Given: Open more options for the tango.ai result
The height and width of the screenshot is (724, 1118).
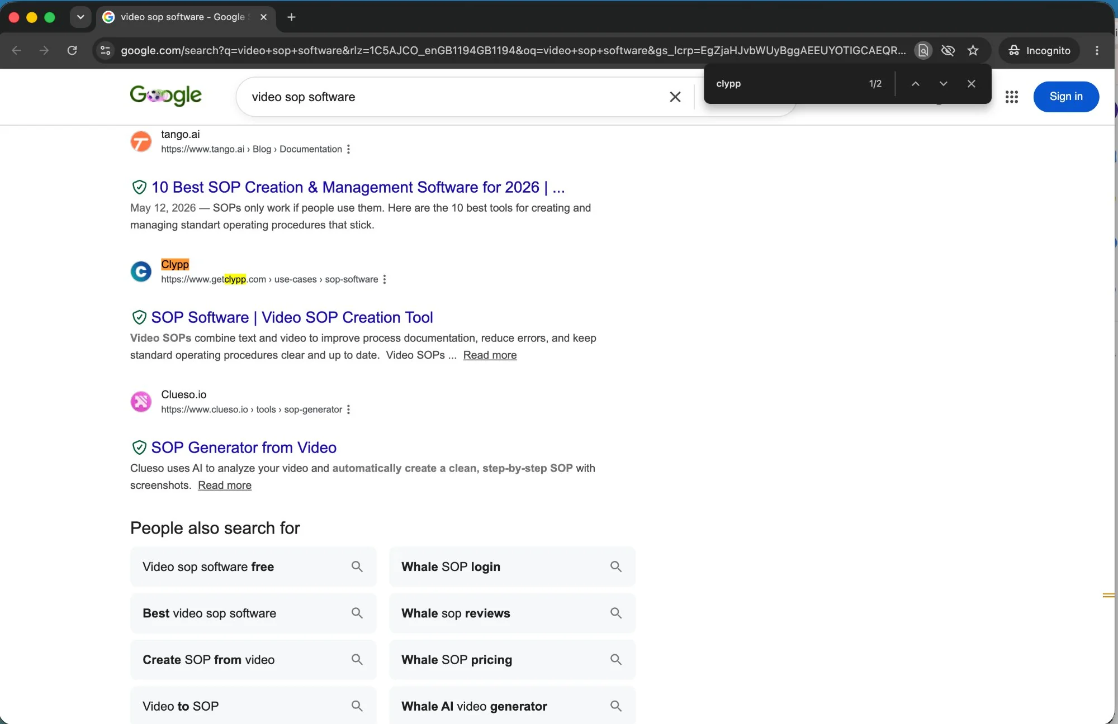Looking at the screenshot, I should 348,149.
